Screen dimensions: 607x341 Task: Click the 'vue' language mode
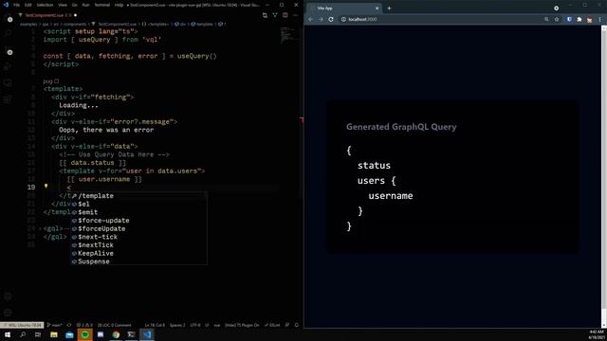click(217, 325)
